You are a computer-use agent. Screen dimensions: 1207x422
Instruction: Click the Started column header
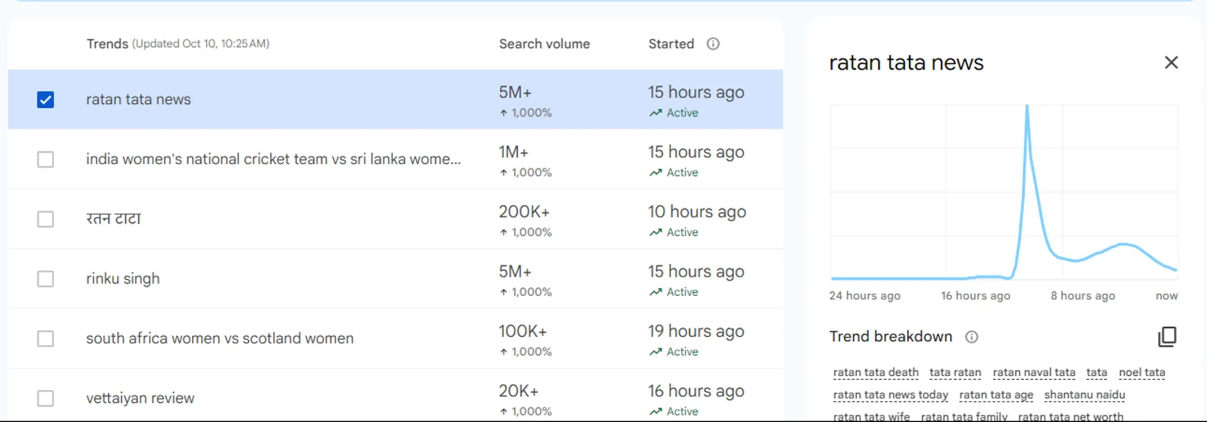pos(671,44)
